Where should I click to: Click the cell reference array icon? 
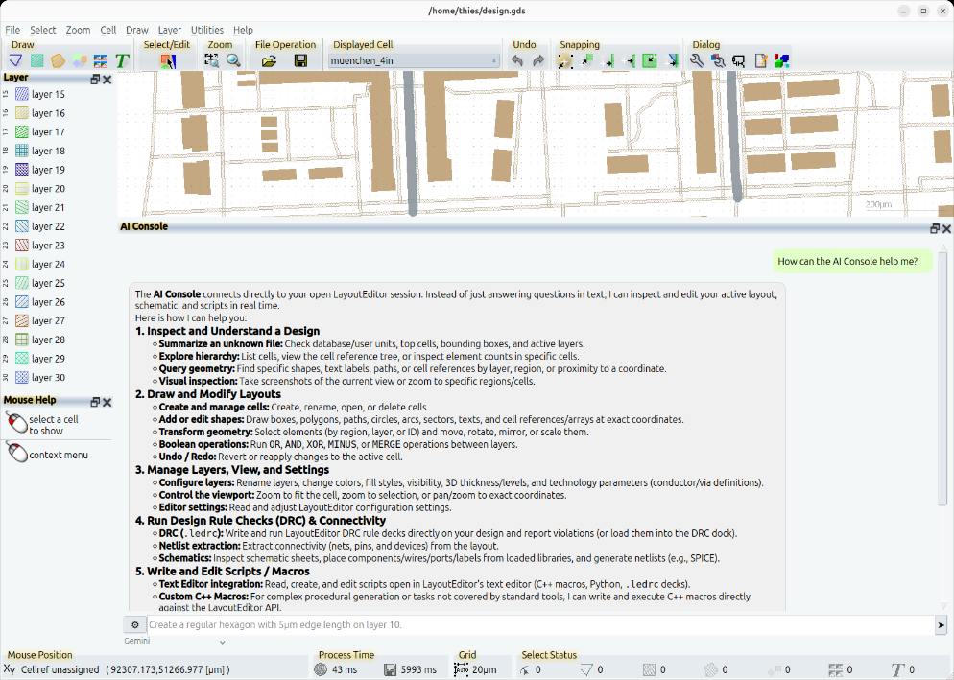coord(101,60)
